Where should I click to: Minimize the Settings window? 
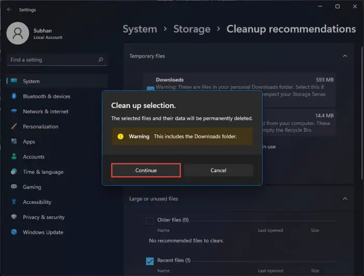320,6
